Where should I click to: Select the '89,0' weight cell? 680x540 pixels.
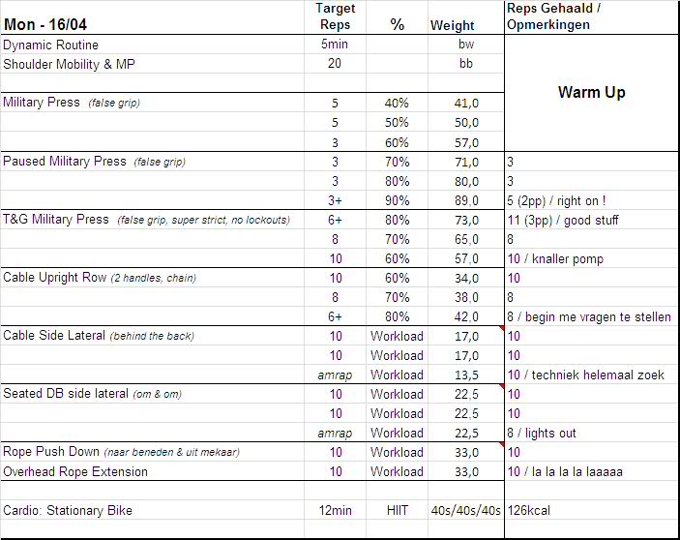point(466,200)
